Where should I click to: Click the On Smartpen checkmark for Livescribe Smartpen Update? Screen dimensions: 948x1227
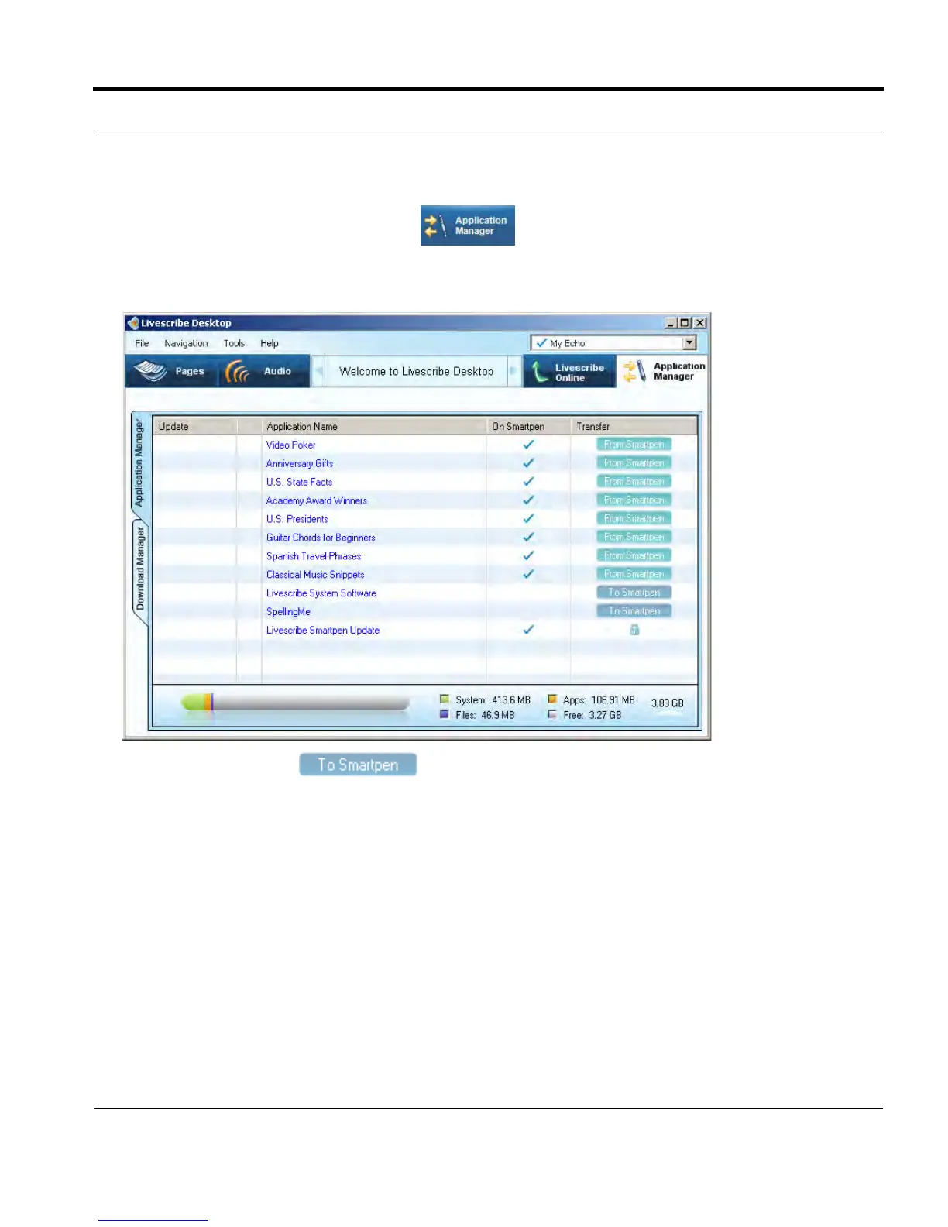point(528,630)
